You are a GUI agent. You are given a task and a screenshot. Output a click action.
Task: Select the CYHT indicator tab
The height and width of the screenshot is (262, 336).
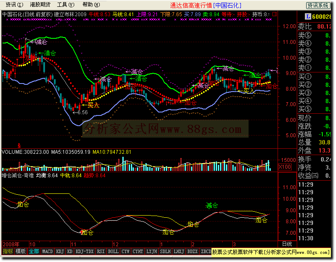138,251
